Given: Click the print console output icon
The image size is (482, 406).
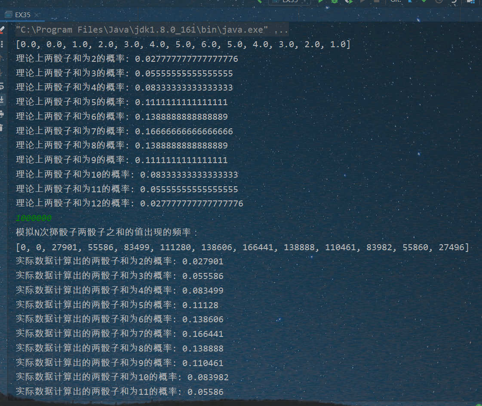Looking at the screenshot, I should point(2,114).
